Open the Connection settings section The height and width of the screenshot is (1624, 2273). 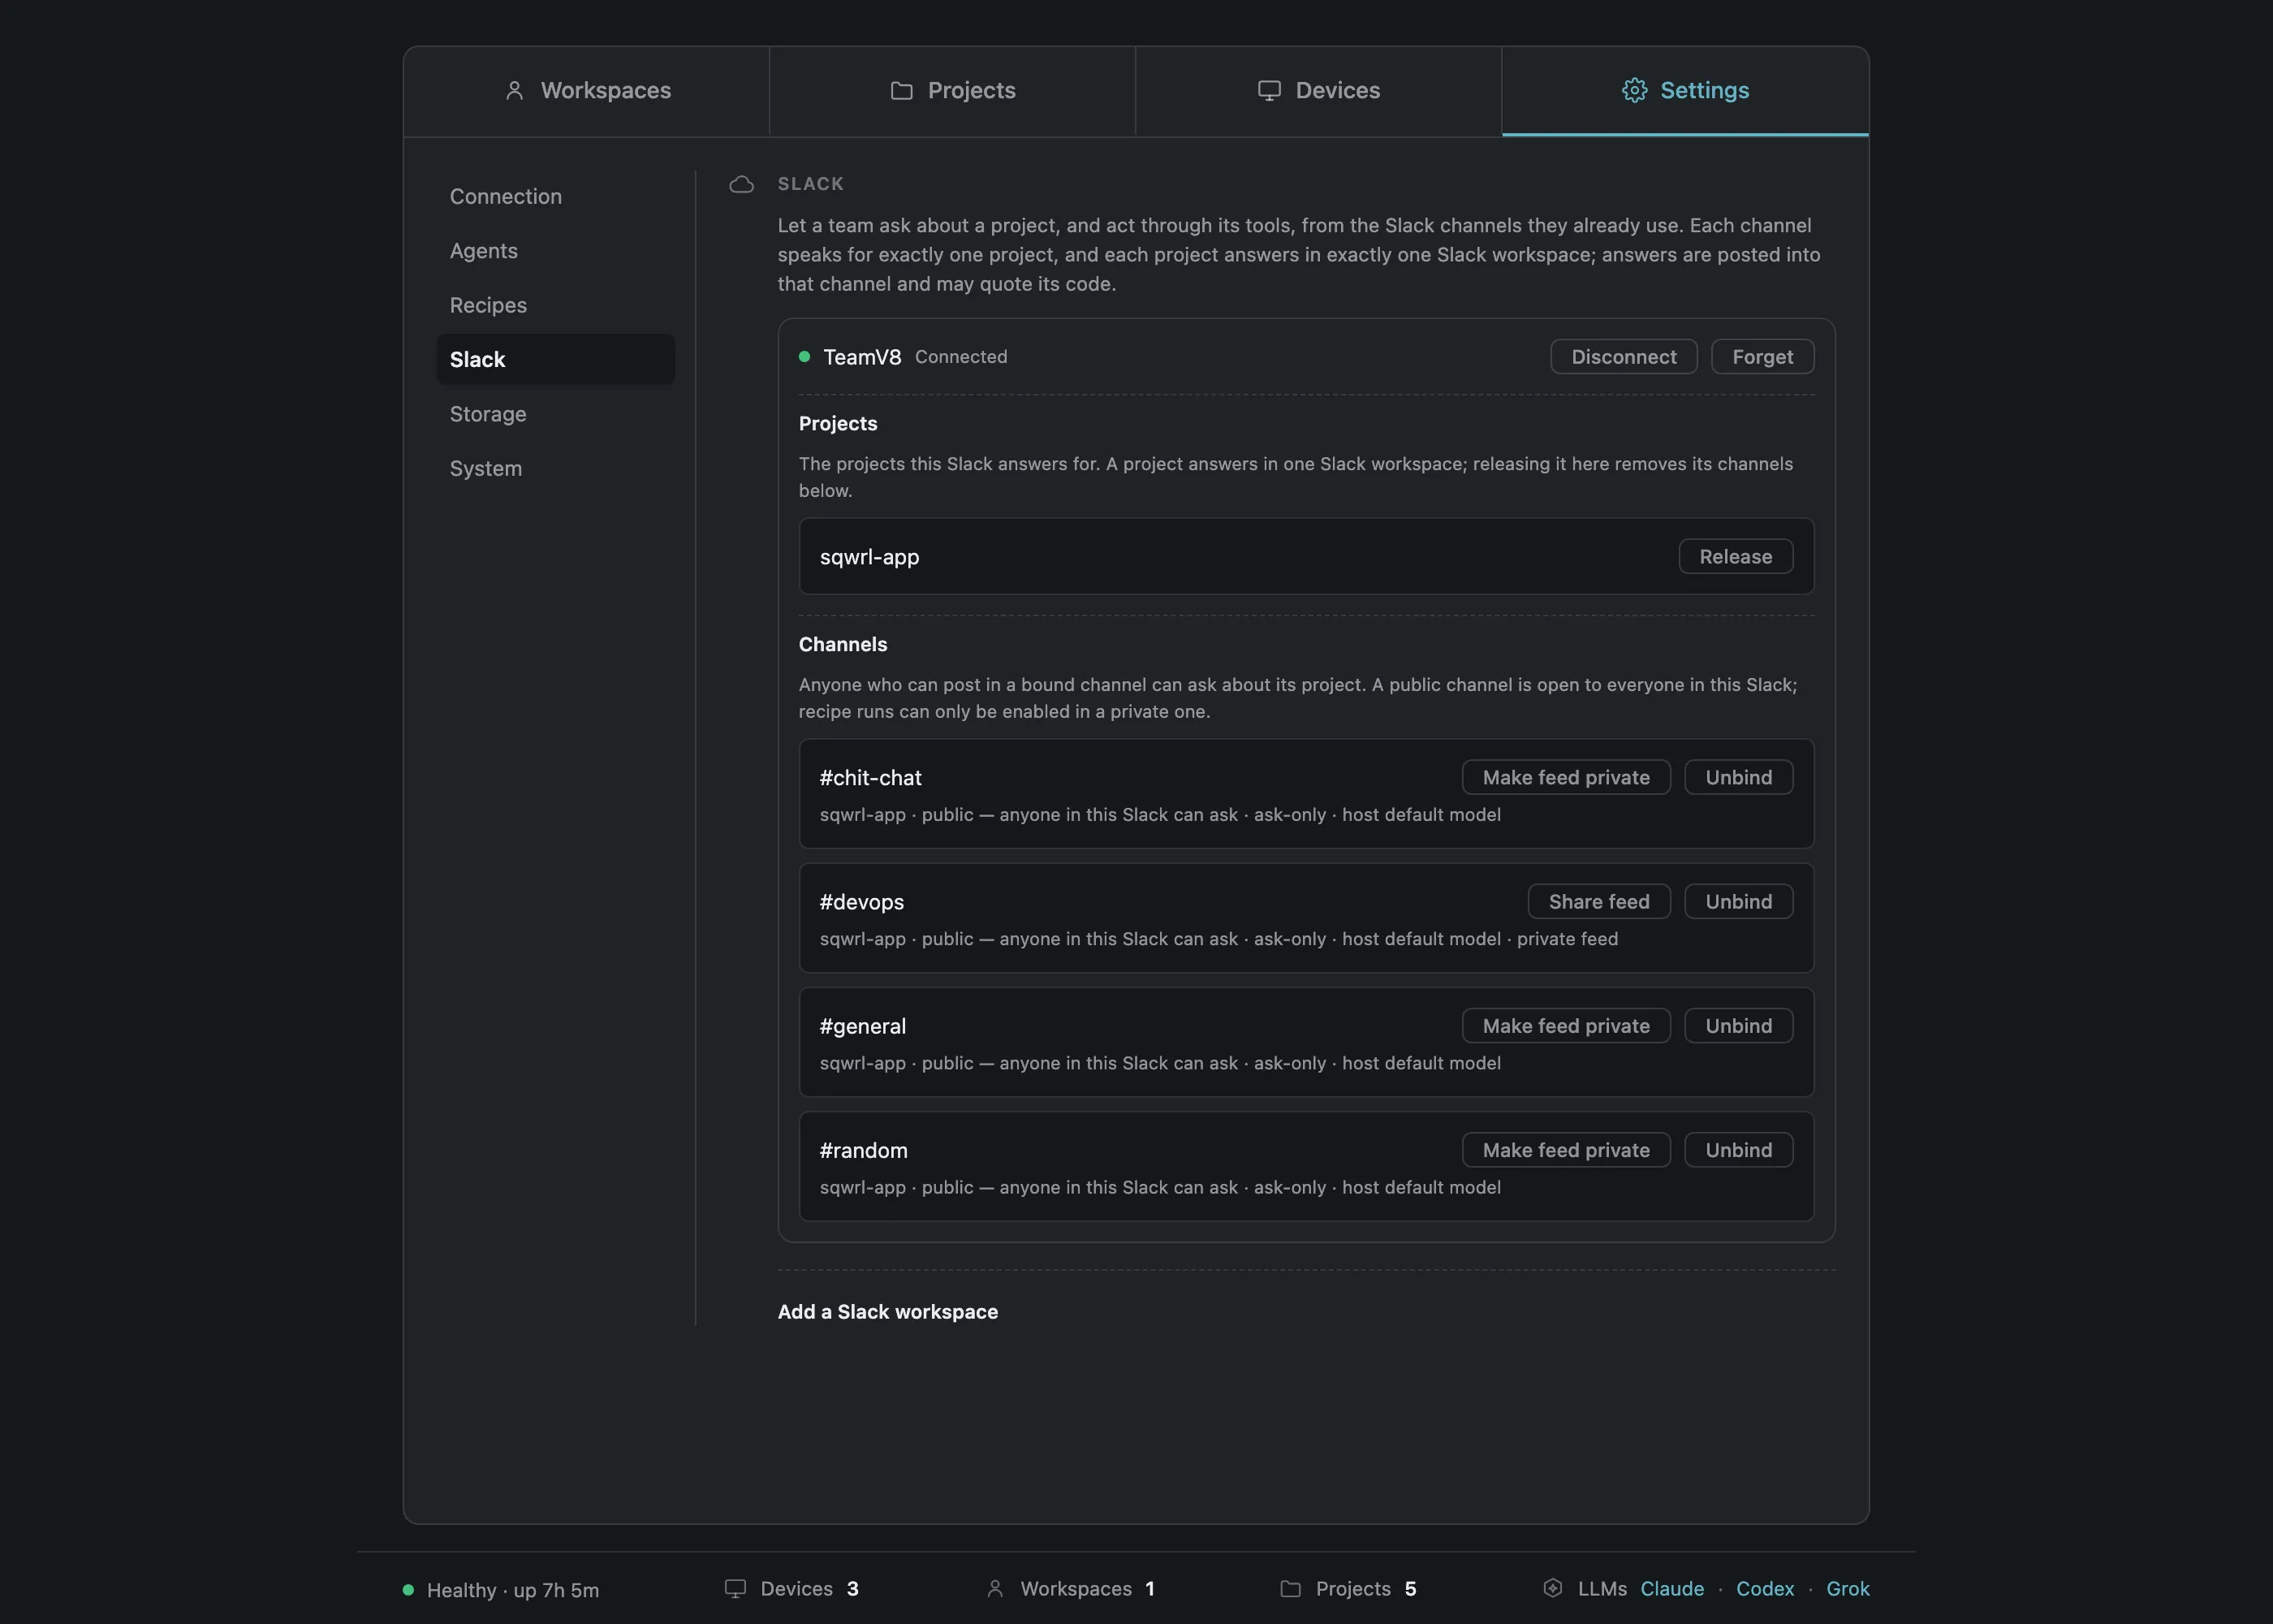pos(556,196)
